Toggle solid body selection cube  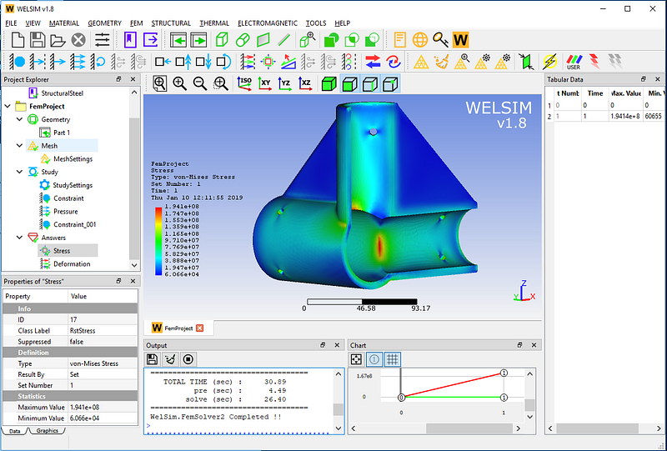(x=328, y=84)
